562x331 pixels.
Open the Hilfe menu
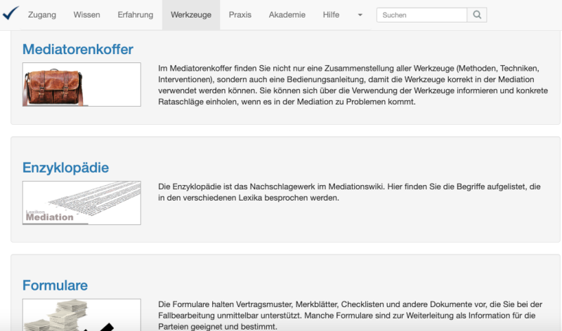click(331, 15)
